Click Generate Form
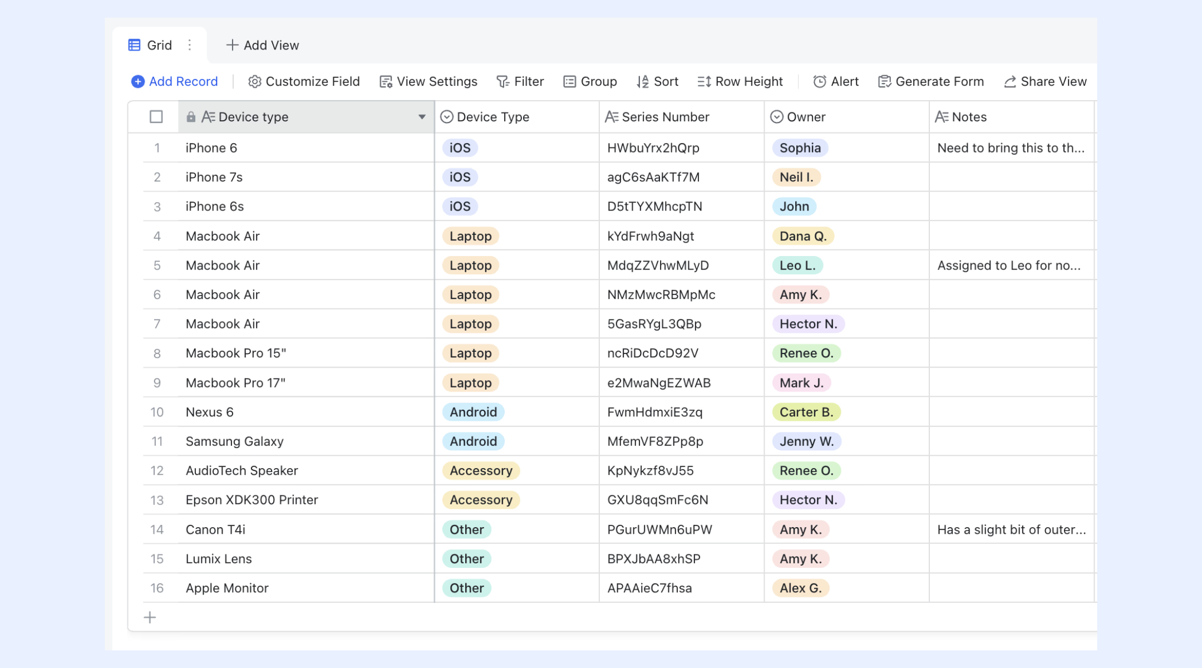Image resolution: width=1202 pixels, height=668 pixels. [x=931, y=82]
